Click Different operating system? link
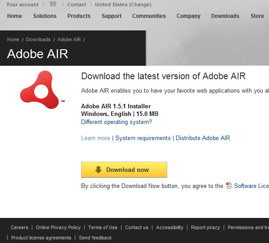Image resolution: width=269 pixels, height=243 pixels. click(117, 122)
